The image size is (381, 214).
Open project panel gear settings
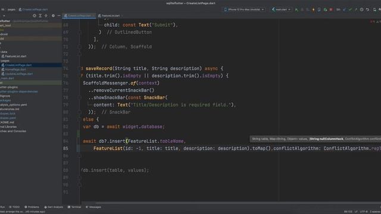pos(53,15)
